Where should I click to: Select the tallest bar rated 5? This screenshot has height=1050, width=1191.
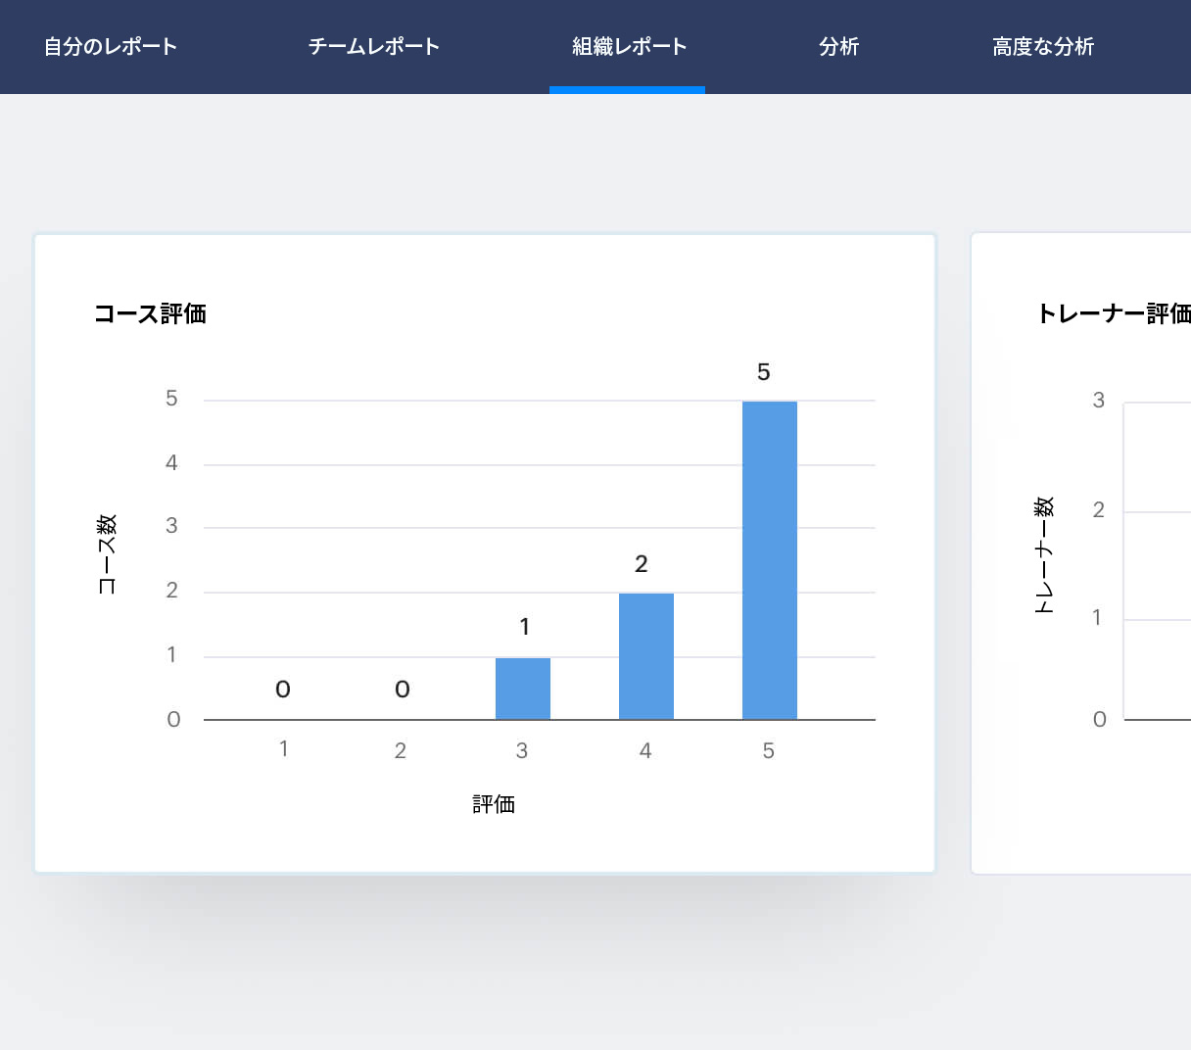771,558
